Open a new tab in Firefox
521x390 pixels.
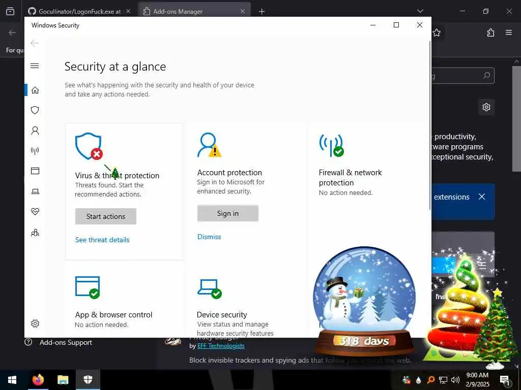(262, 12)
